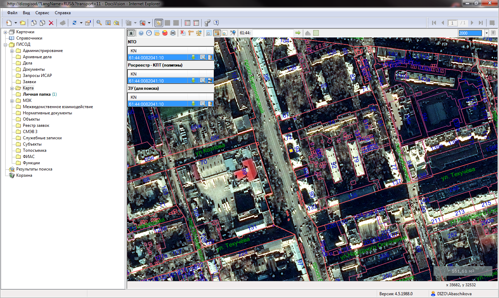Click the pin locate point icon
499x298 pixels.
(233, 33)
